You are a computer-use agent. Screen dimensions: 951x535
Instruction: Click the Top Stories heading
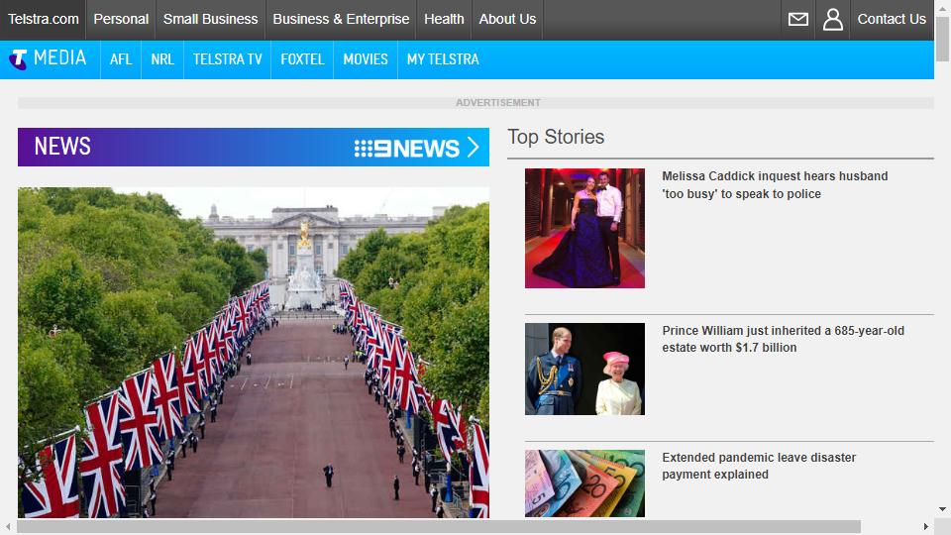tap(556, 137)
